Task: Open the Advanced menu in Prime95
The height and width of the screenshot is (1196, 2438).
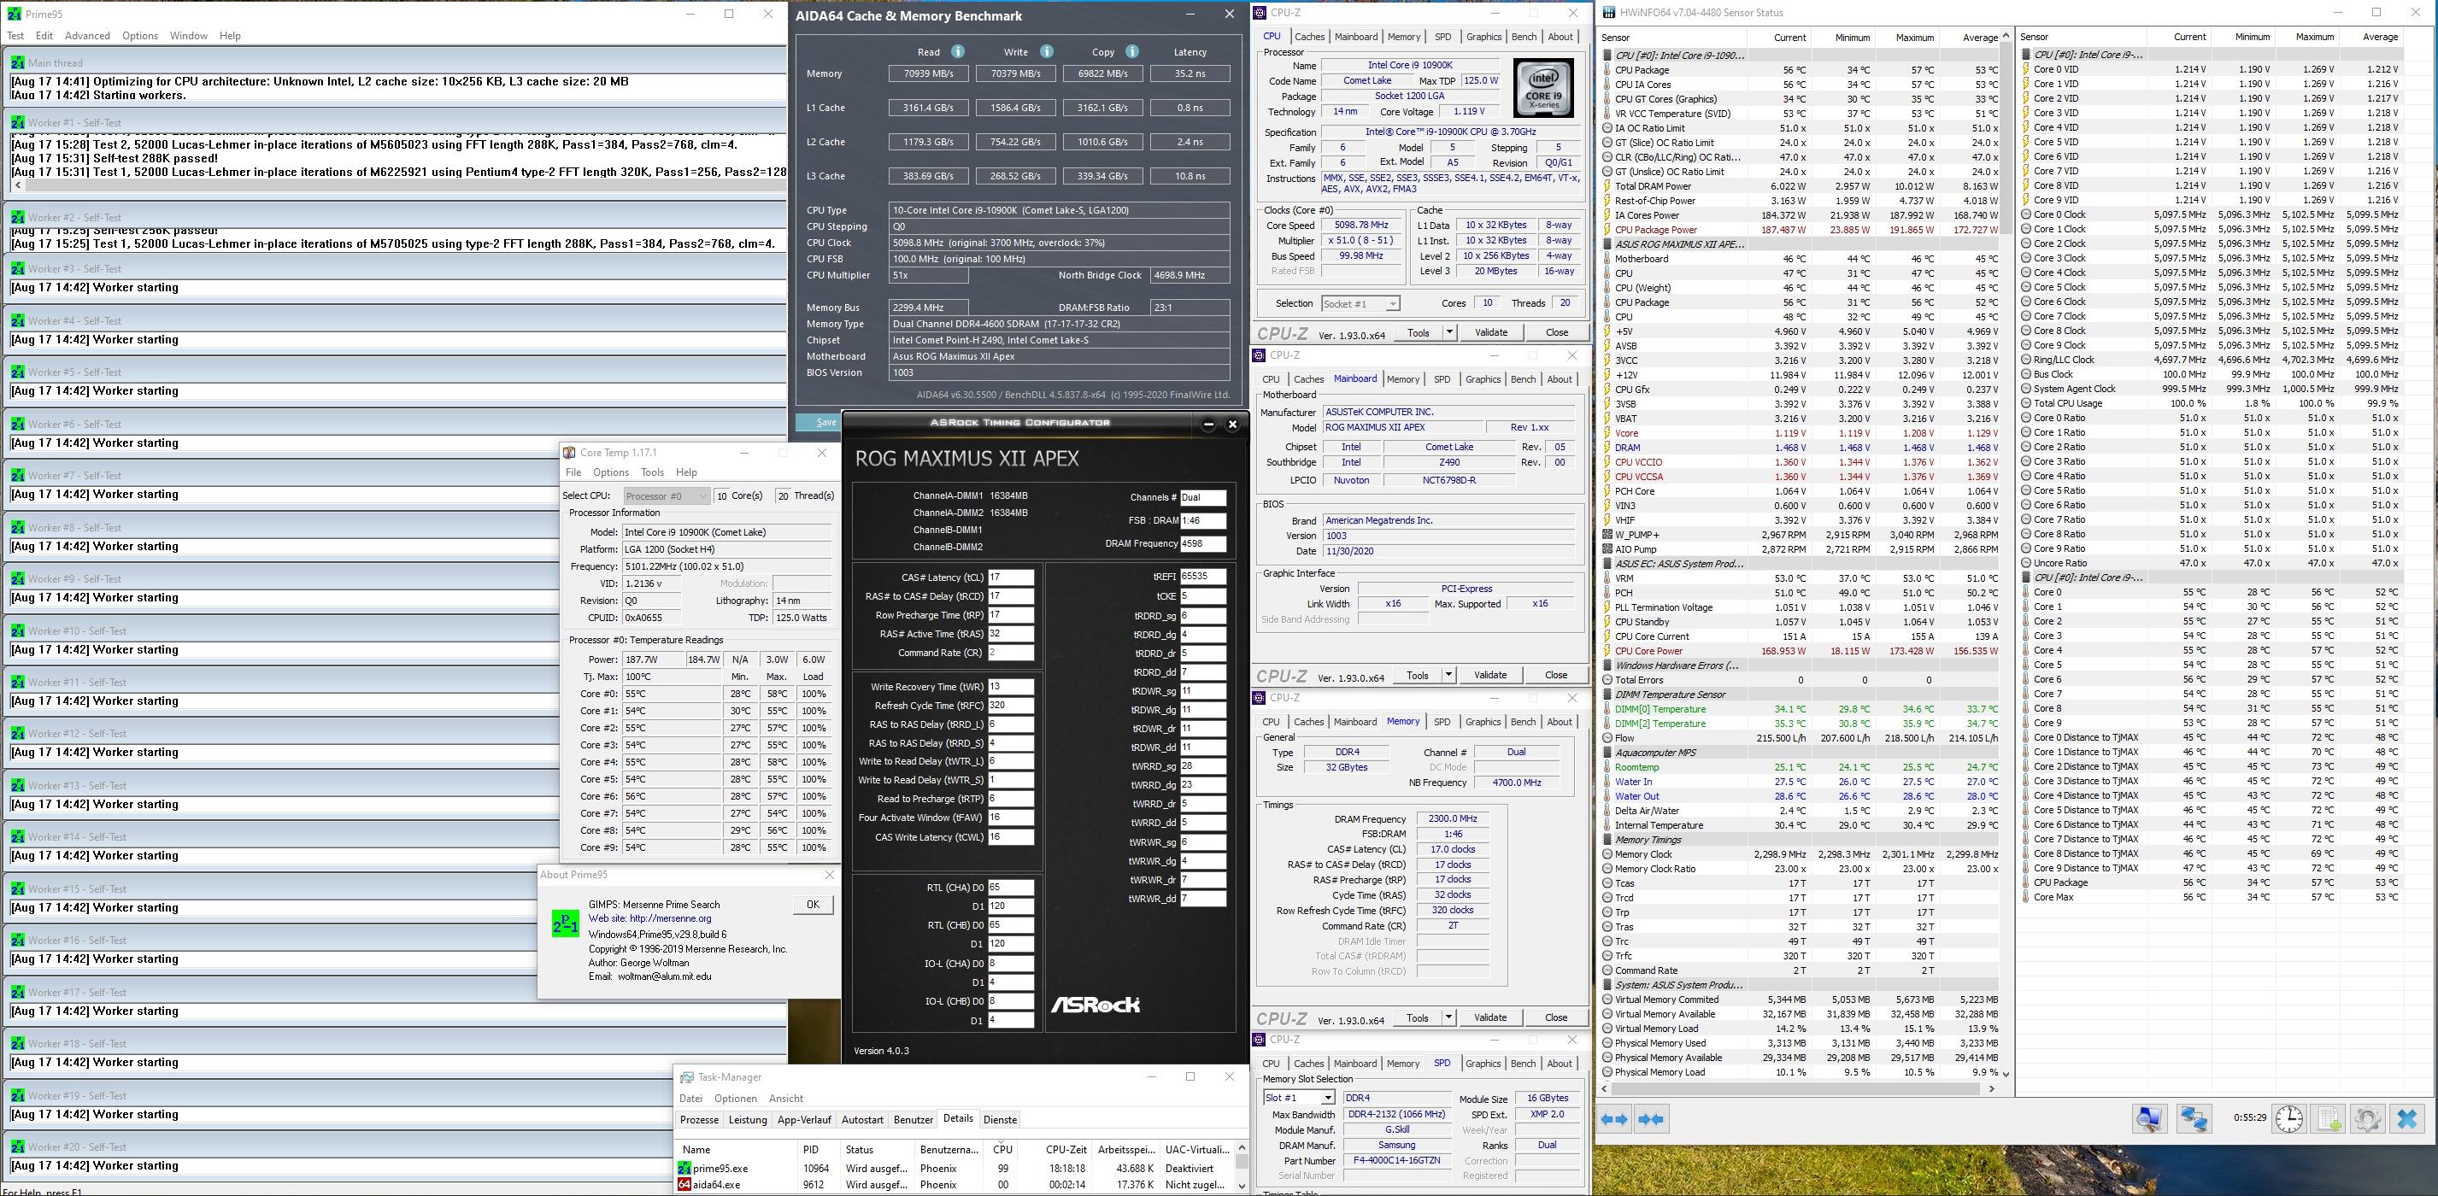Action: [x=87, y=36]
